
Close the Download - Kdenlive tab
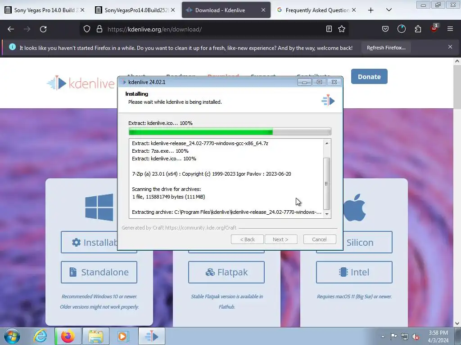[x=263, y=10]
